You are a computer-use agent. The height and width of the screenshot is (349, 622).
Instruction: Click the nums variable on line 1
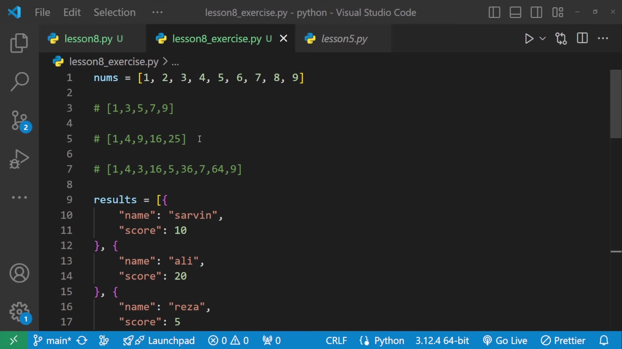pyautogui.click(x=106, y=78)
